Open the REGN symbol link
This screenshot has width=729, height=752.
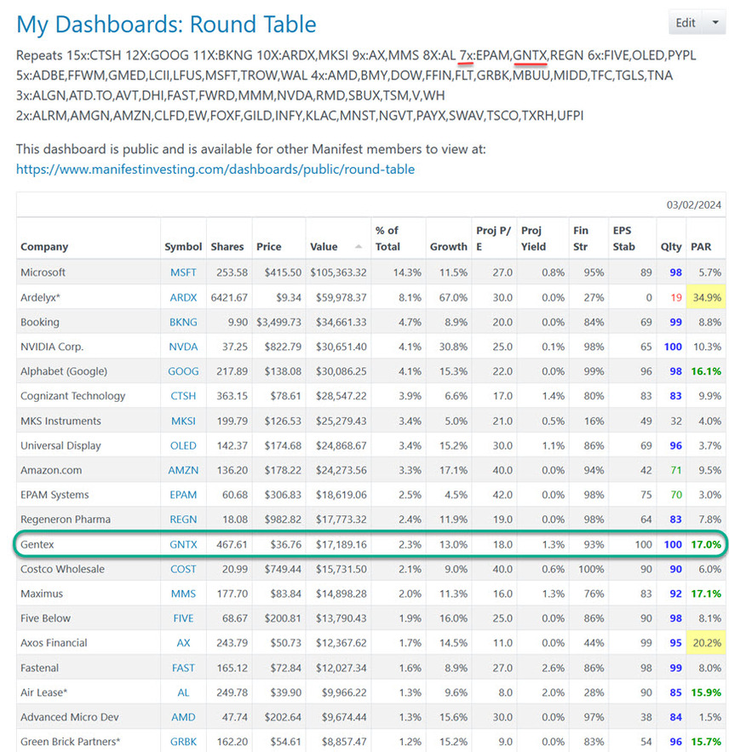click(x=183, y=520)
